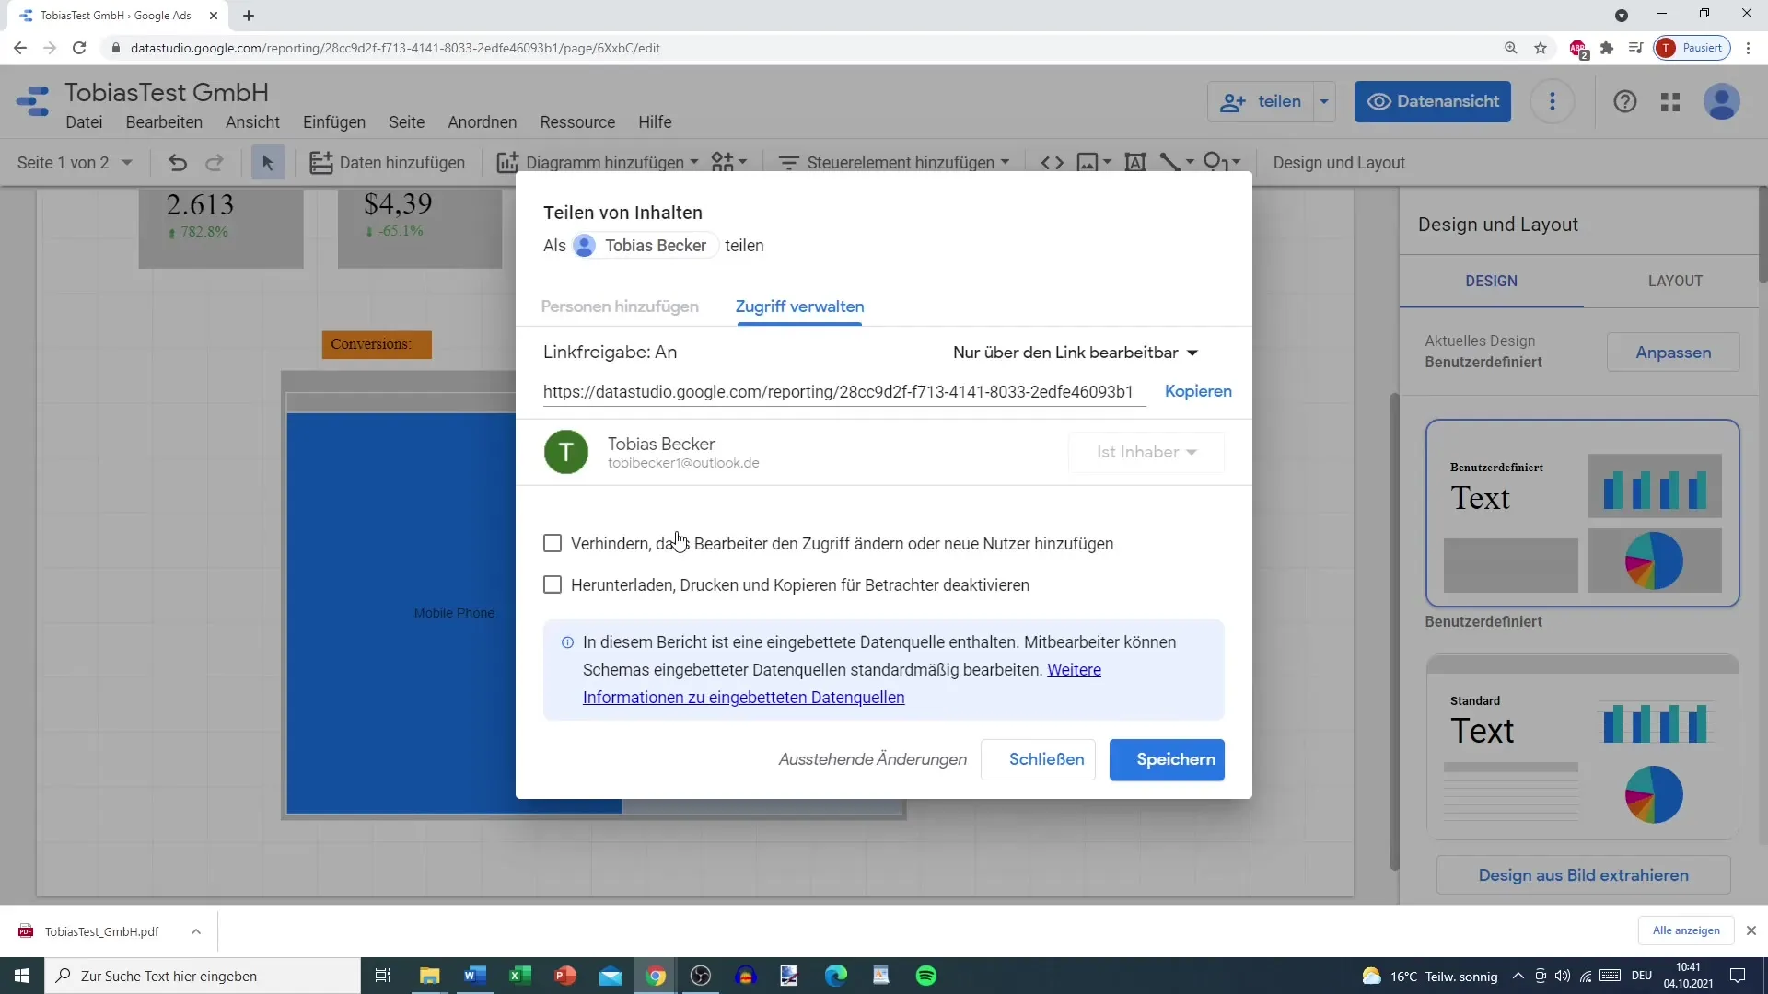Go back with browser back arrow
This screenshot has height=994, width=1768.
[x=20, y=48]
